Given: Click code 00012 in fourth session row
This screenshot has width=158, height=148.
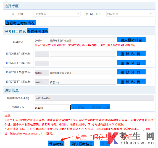Looking at the screenshot, I should (42, 82).
